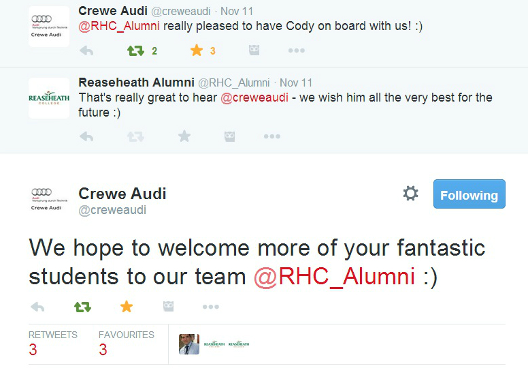
Task: Open the profile photo of the man in retweeters
Action: coord(188,344)
